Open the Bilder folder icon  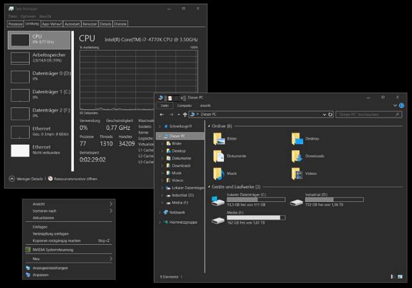pyautogui.click(x=219, y=139)
